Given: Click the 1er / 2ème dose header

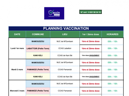Looking at the screenshot, I should click(x=90, y=34).
